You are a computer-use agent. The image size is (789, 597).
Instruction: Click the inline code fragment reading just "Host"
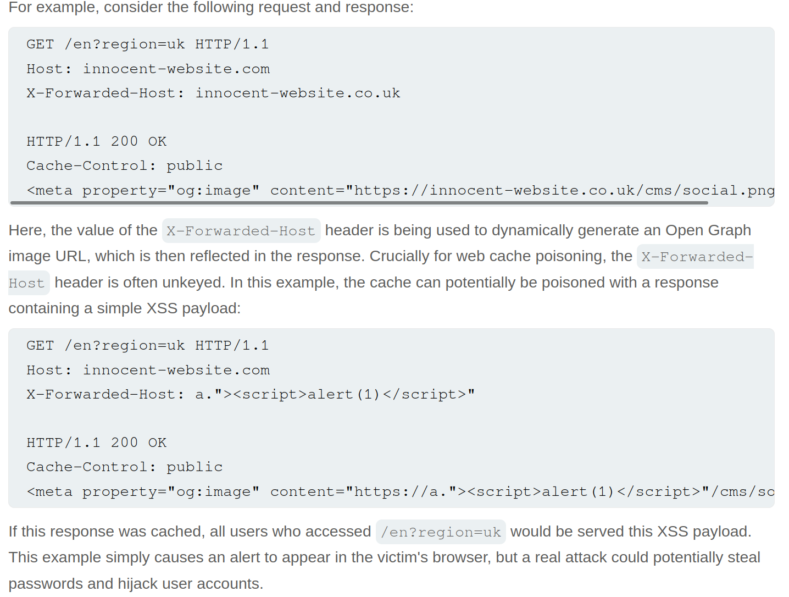point(26,283)
